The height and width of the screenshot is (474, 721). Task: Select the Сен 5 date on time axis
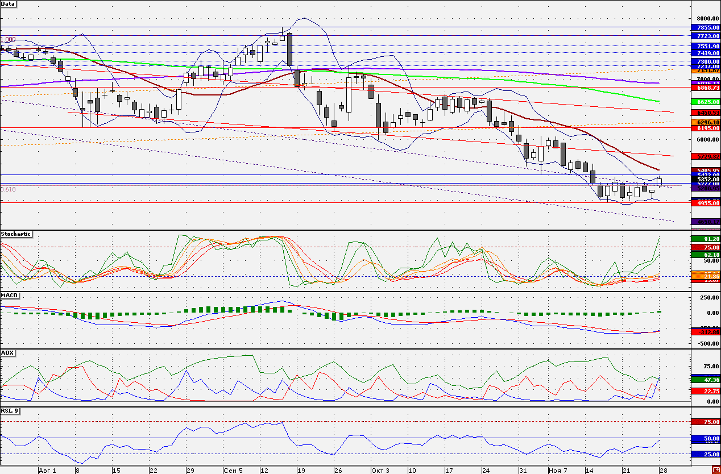click(233, 471)
